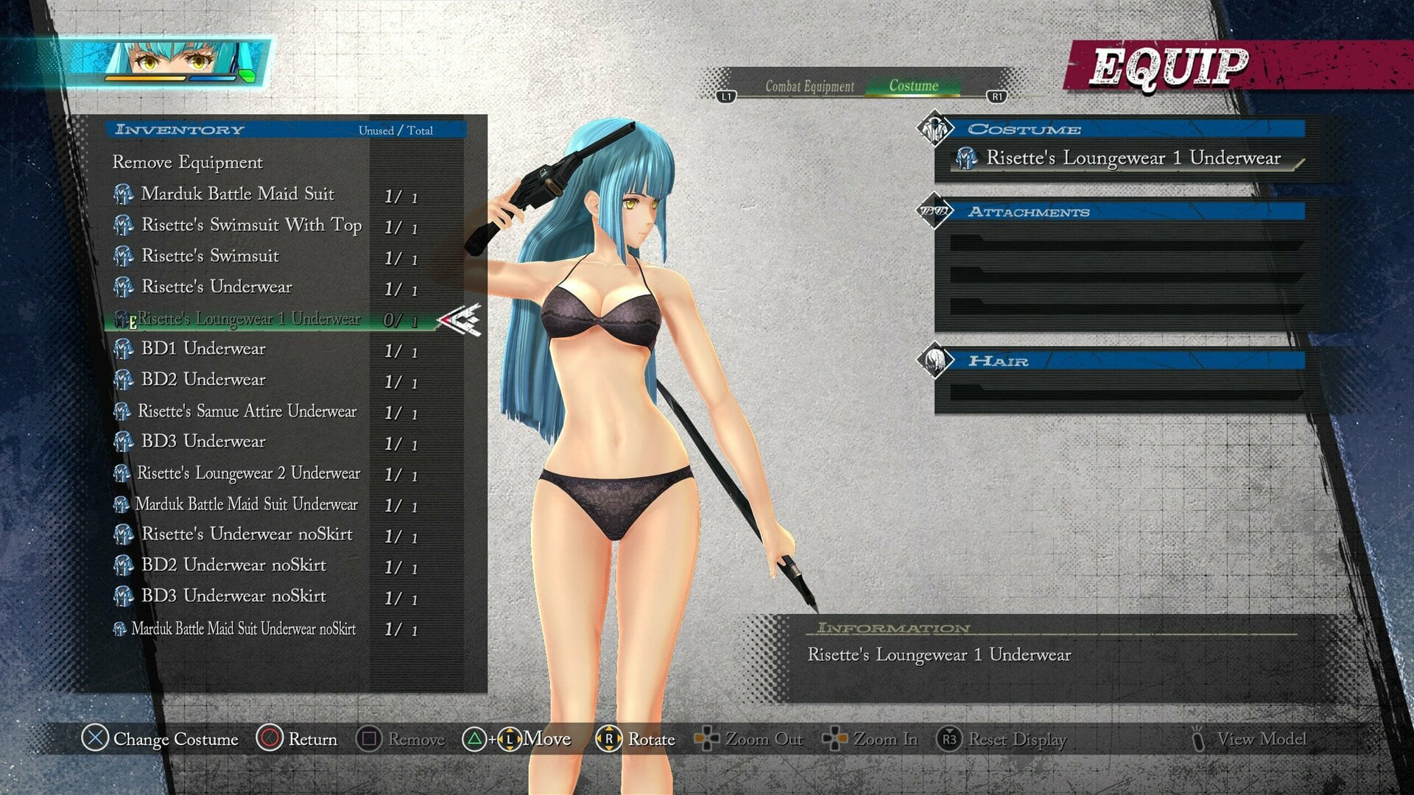The image size is (1414, 795).
Task: Click the Attachments section diamond icon
Action: pyautogui.click(x=935, y=211)
